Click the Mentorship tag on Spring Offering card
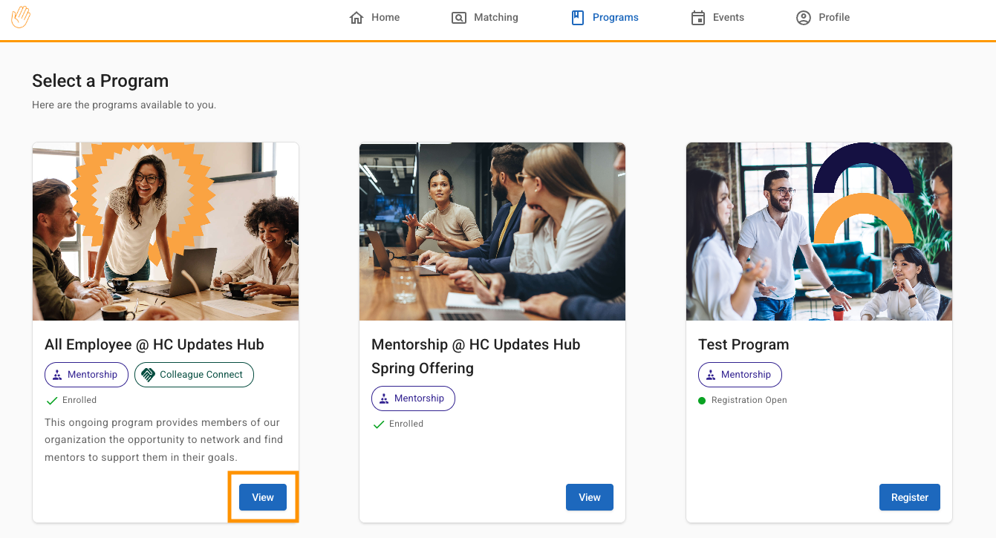This screenshot has height=538, width=996. [x=413, y=398]
